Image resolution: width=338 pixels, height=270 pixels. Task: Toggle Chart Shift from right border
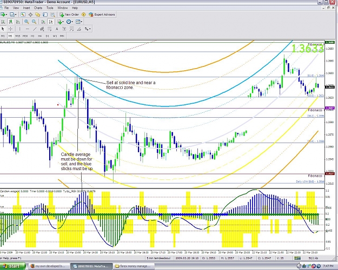click(51, 22)
